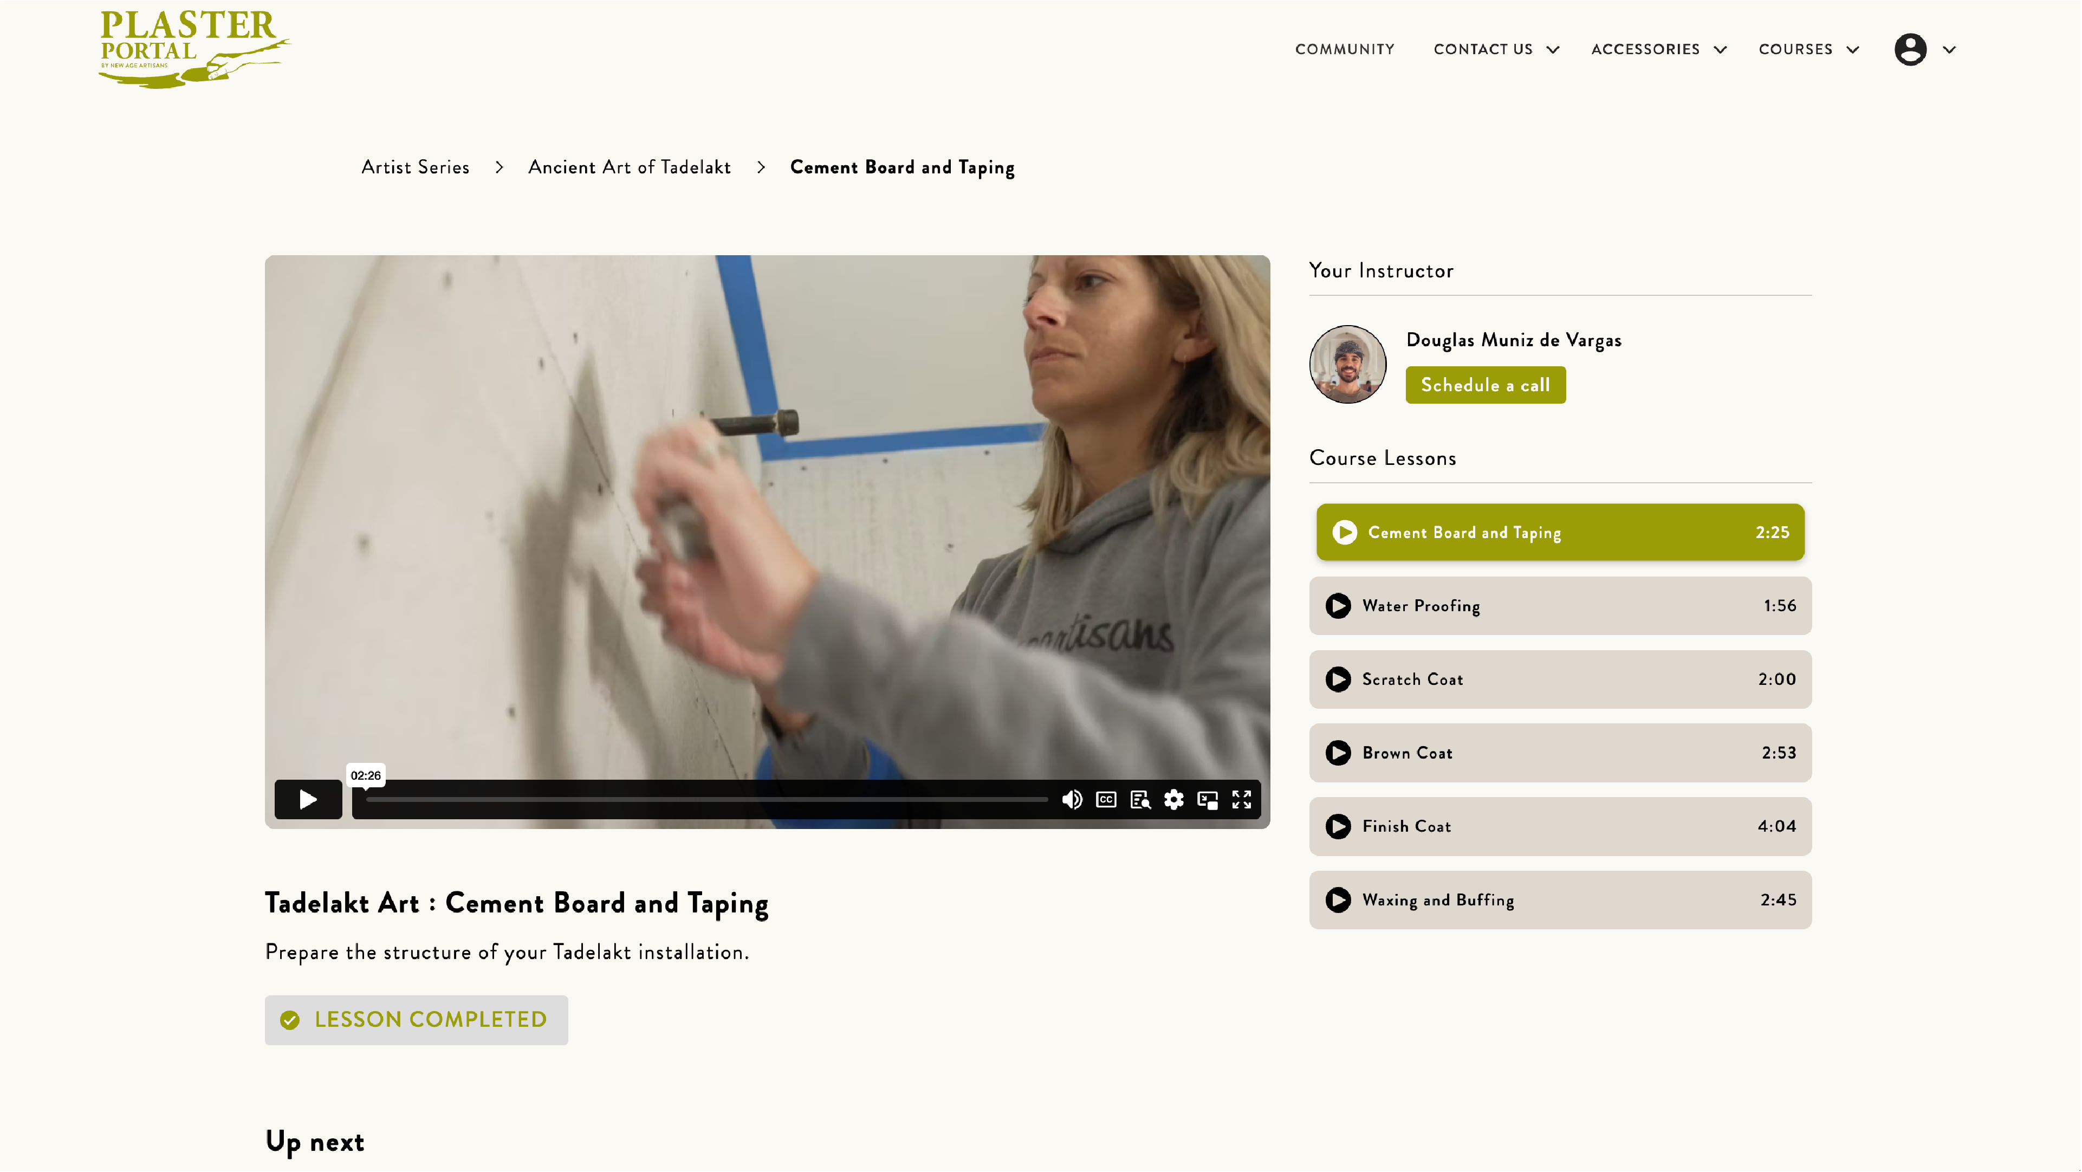2082x1172 pixels.
Task: Toggle closed captions CC icon
Action: 1106,799
